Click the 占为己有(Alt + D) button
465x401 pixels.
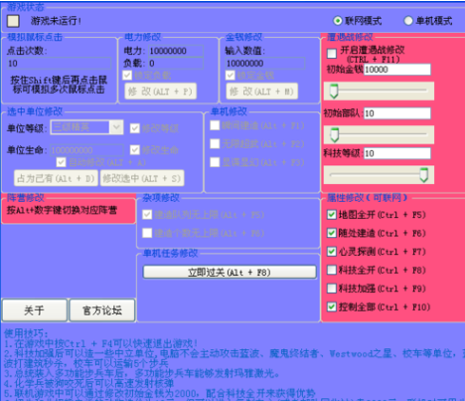coord(56,178)
